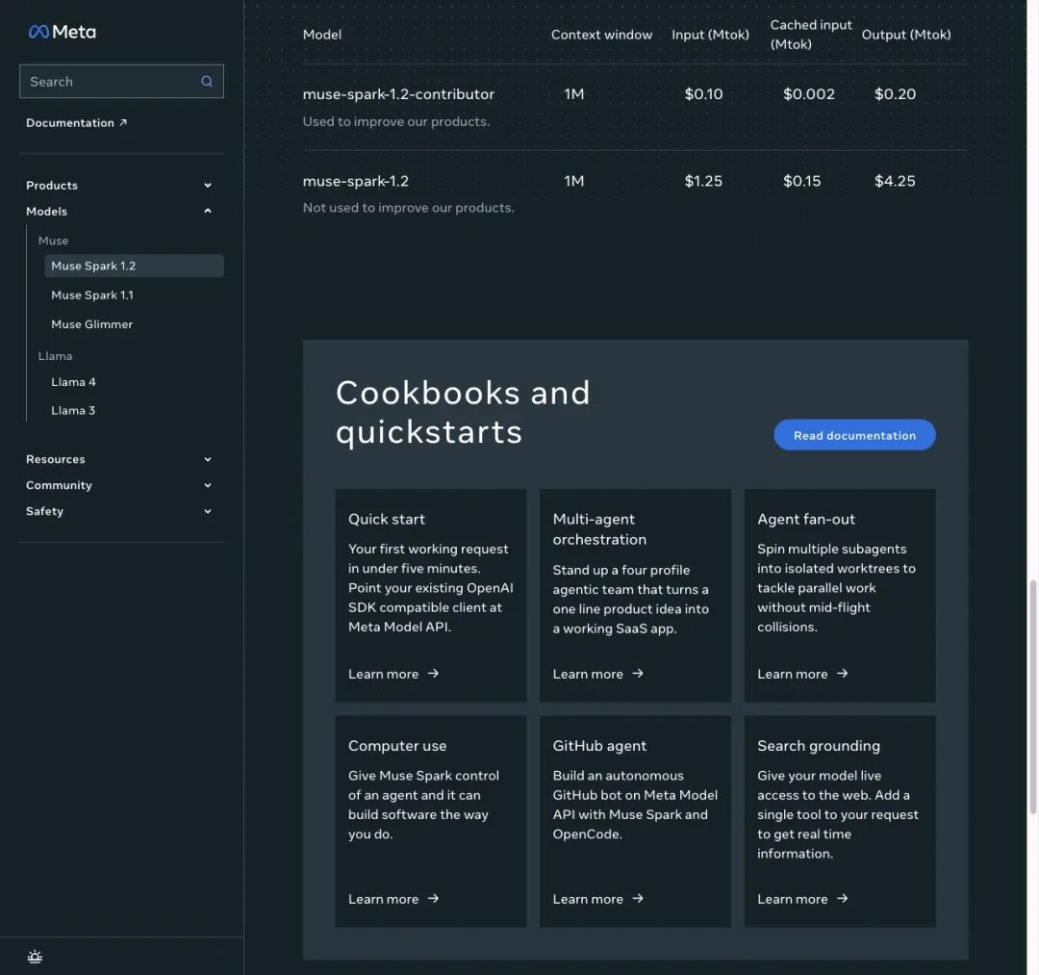
Task: Expand the Community section chevron
Action: tap(208, 485)
